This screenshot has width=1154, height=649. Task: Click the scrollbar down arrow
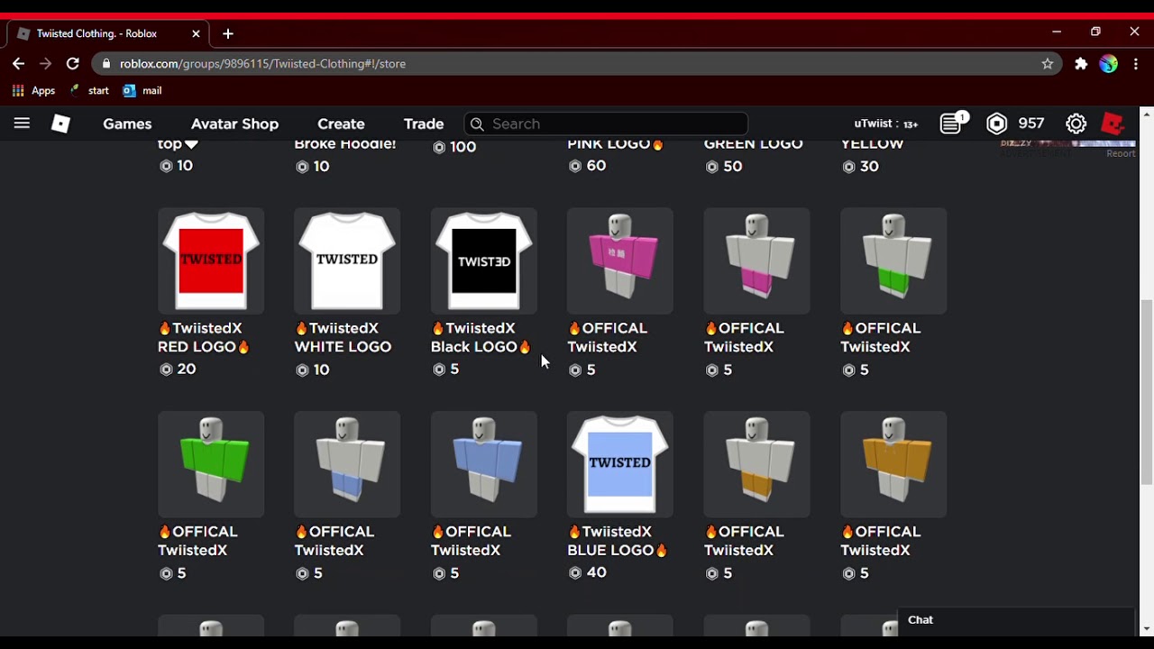1147,629
